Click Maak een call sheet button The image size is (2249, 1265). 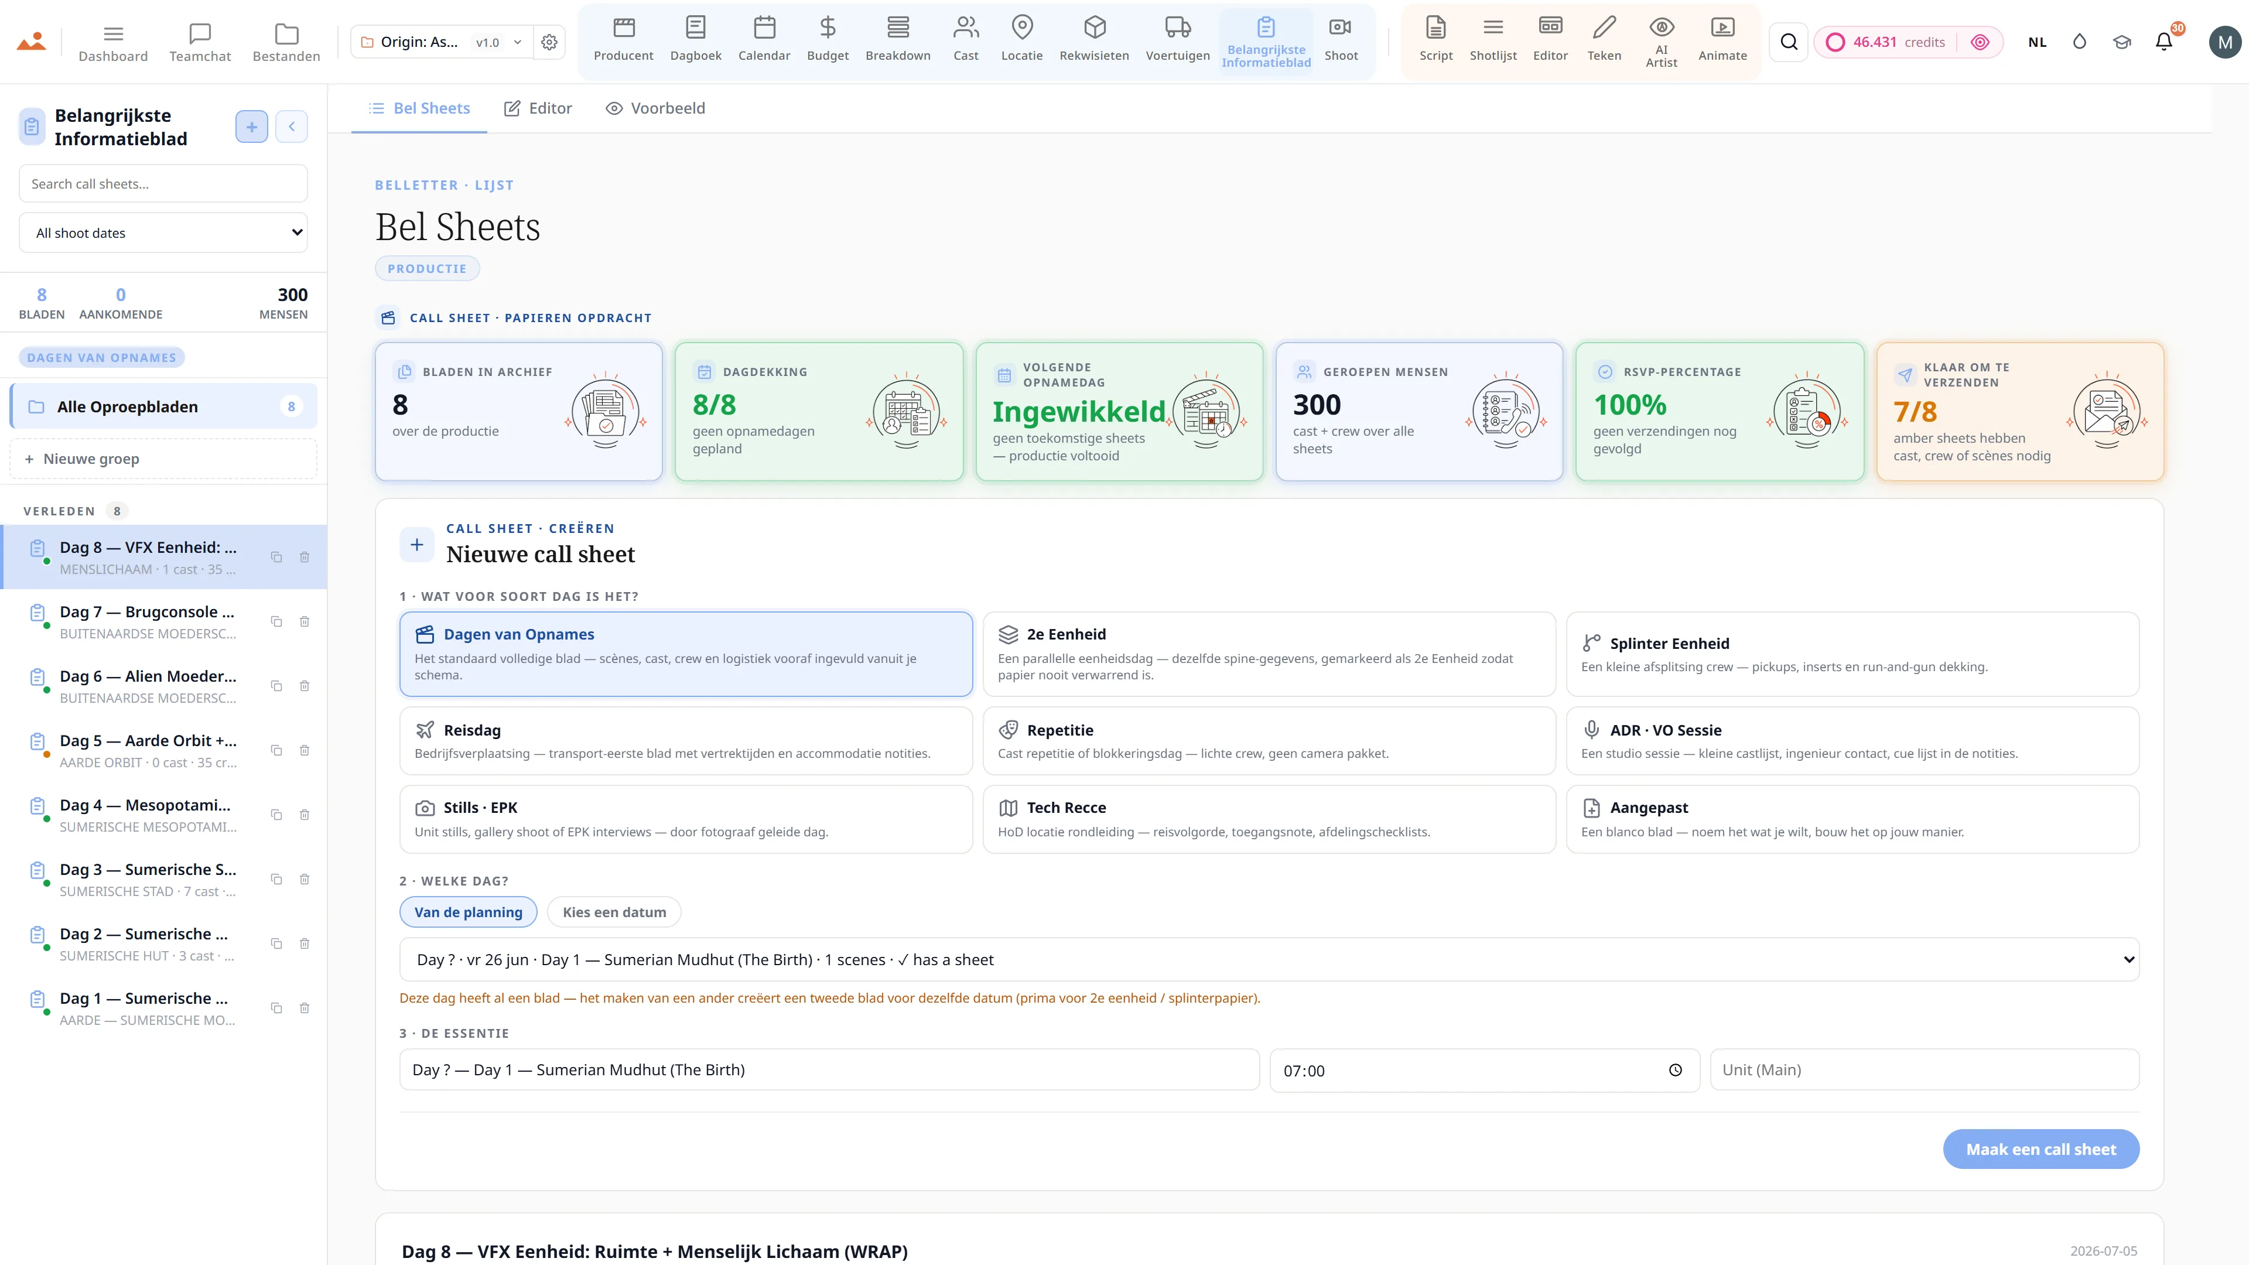(2040, 1149)
